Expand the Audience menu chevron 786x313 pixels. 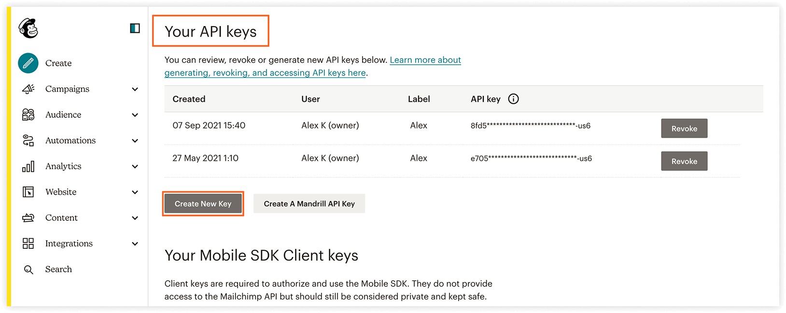[x=135, y=115]
